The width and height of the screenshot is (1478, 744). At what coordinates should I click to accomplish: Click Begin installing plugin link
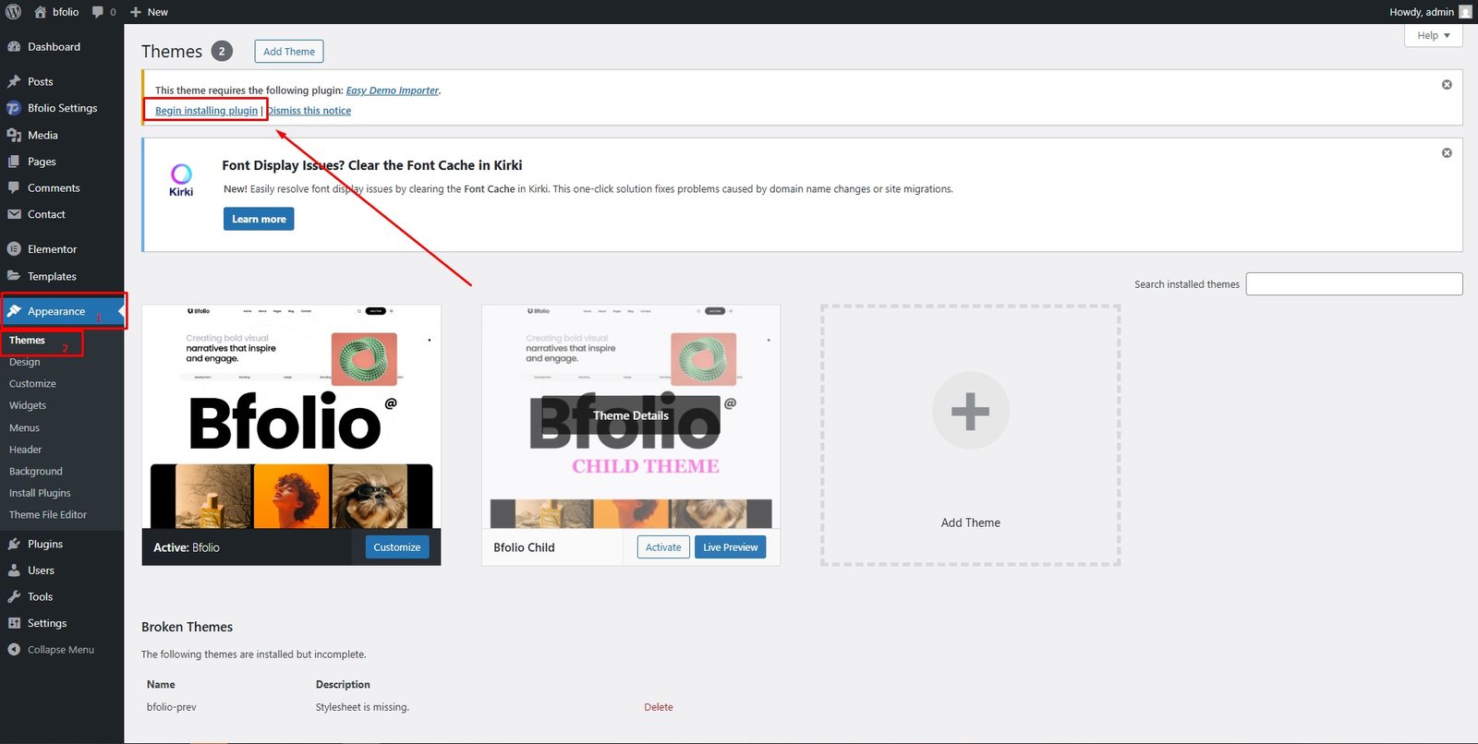coord(206,111)
